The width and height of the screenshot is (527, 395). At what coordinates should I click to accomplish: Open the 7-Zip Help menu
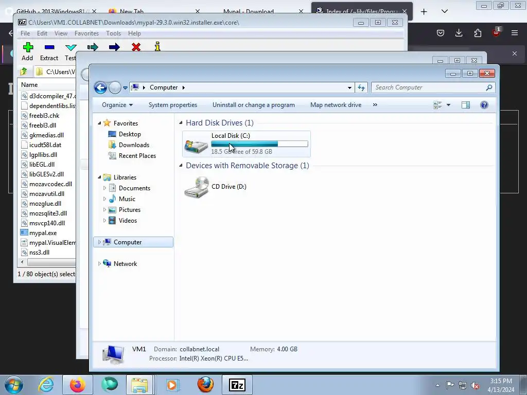[134, 33]
